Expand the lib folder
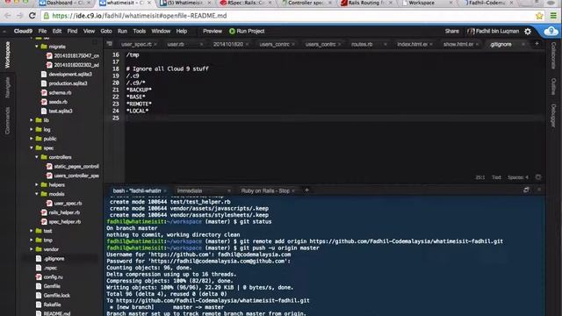This screenshot has height=316, width=562. pyautogui.click(x=32, y=120)
